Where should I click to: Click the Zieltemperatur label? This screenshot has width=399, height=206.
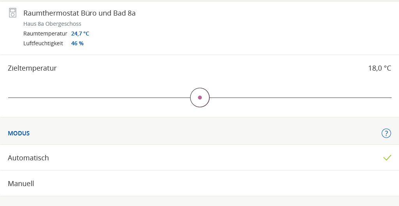point(32,68)
